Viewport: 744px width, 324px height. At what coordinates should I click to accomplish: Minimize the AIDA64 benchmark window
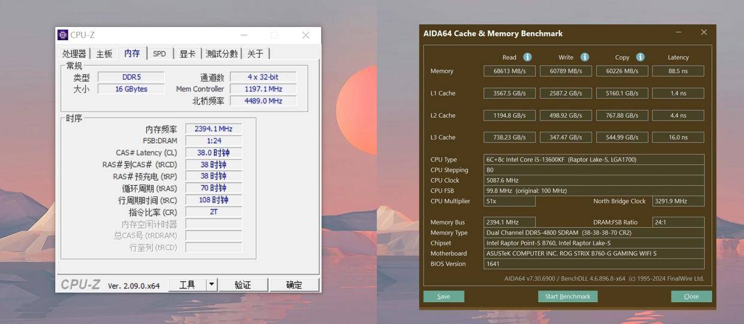coord(678,32)
